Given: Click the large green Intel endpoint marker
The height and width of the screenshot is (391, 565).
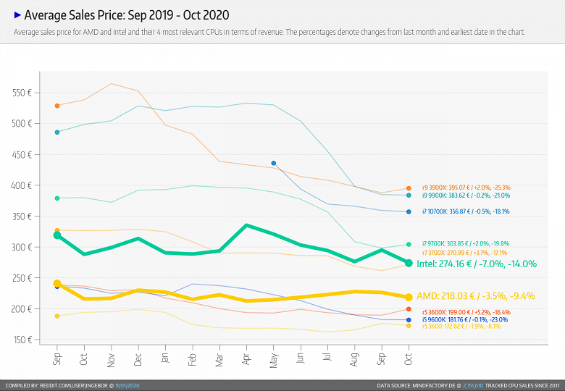Looking at the screenshot, I should [409, 263].
